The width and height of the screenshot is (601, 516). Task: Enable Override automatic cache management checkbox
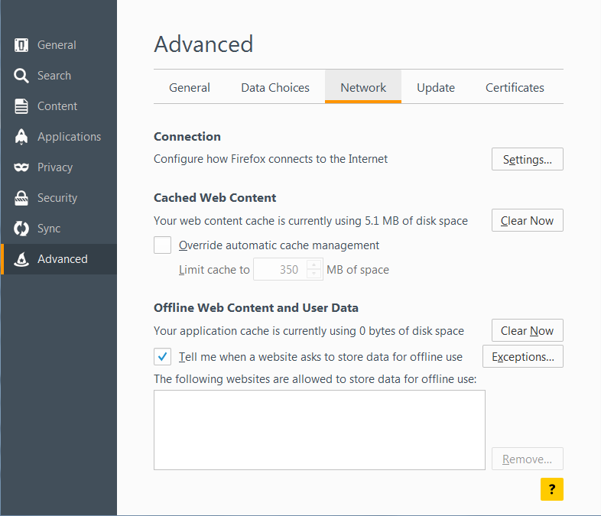[163, 245]
